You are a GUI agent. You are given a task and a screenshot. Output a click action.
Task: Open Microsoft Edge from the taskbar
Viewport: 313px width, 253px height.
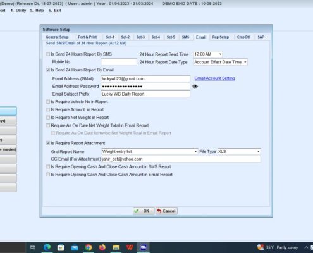tap(47, 247)
